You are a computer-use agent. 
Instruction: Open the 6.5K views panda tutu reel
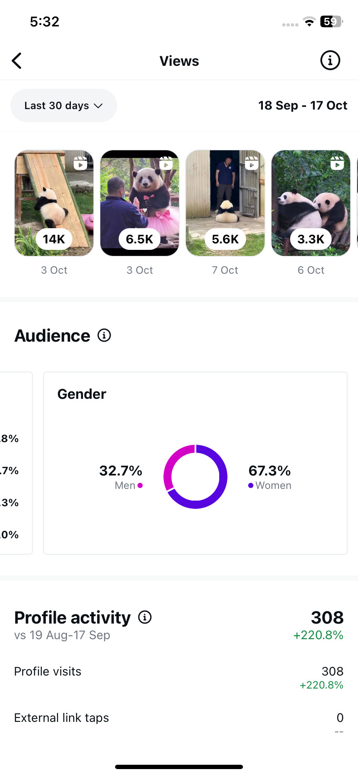tap(140, 203)
